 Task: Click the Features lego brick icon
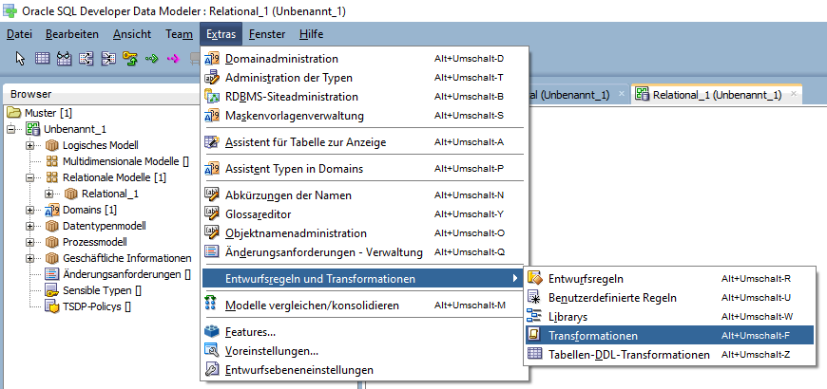click(211, 332)
